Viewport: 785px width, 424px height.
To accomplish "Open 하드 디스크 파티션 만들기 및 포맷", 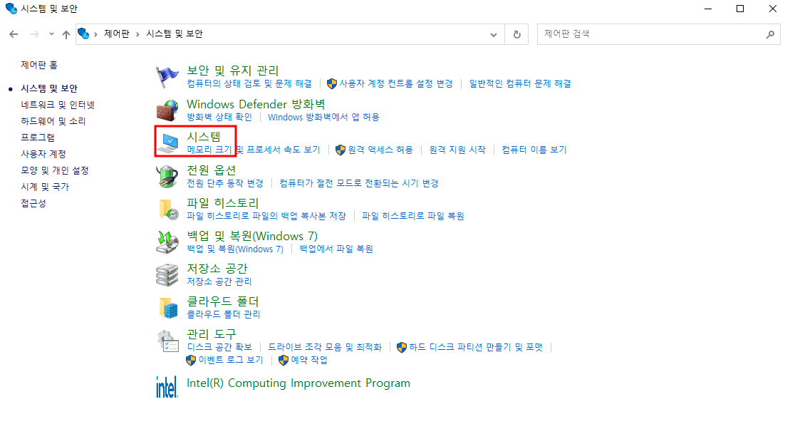I will pos(476,347).
